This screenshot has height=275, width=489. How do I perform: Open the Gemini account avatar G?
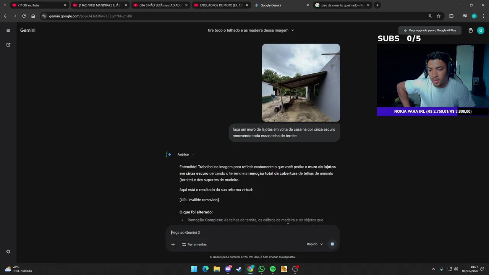coord(481,31)
